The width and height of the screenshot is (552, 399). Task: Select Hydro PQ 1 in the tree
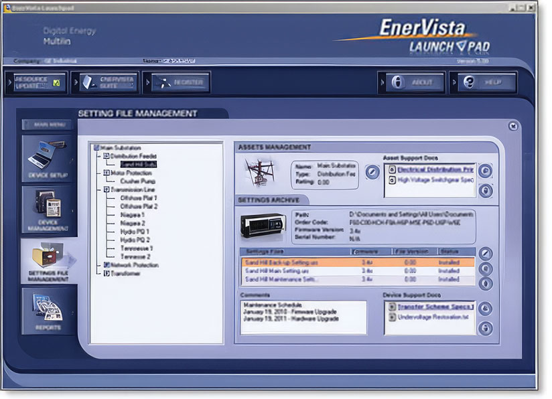point(135,232)
